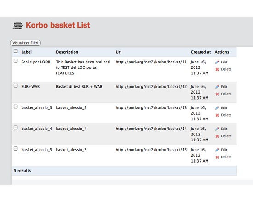Select the BUR+WAB label cell
253x202 pixels.
30,87
